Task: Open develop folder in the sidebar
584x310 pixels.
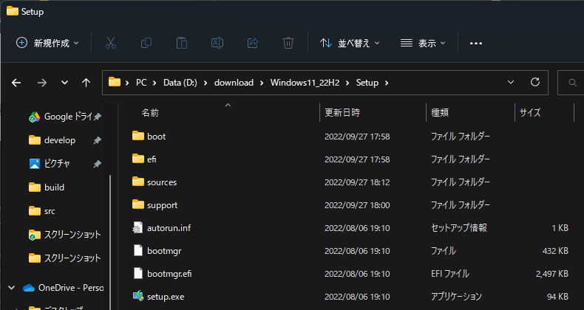Action: 52,140
